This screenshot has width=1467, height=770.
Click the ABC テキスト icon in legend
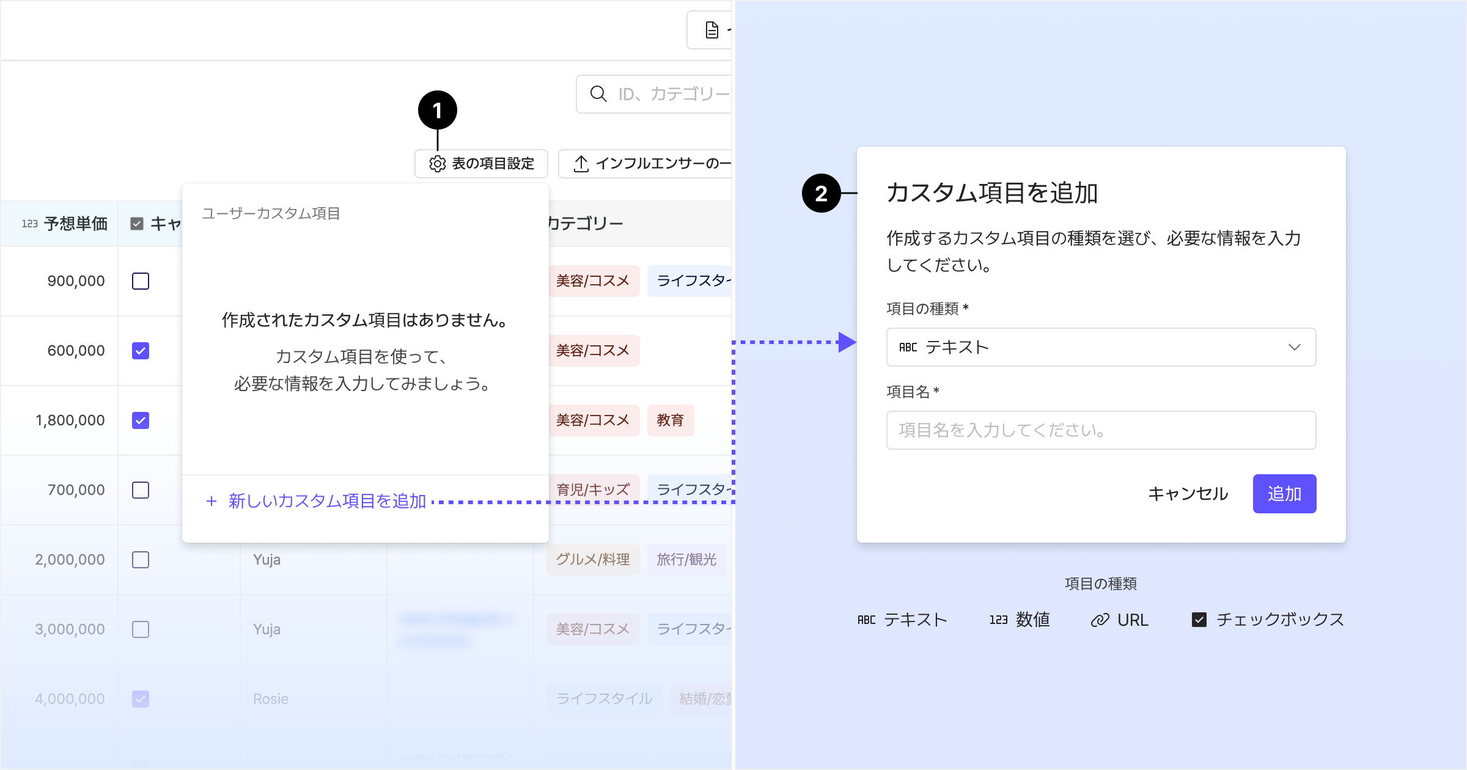[x=866, y=620]
